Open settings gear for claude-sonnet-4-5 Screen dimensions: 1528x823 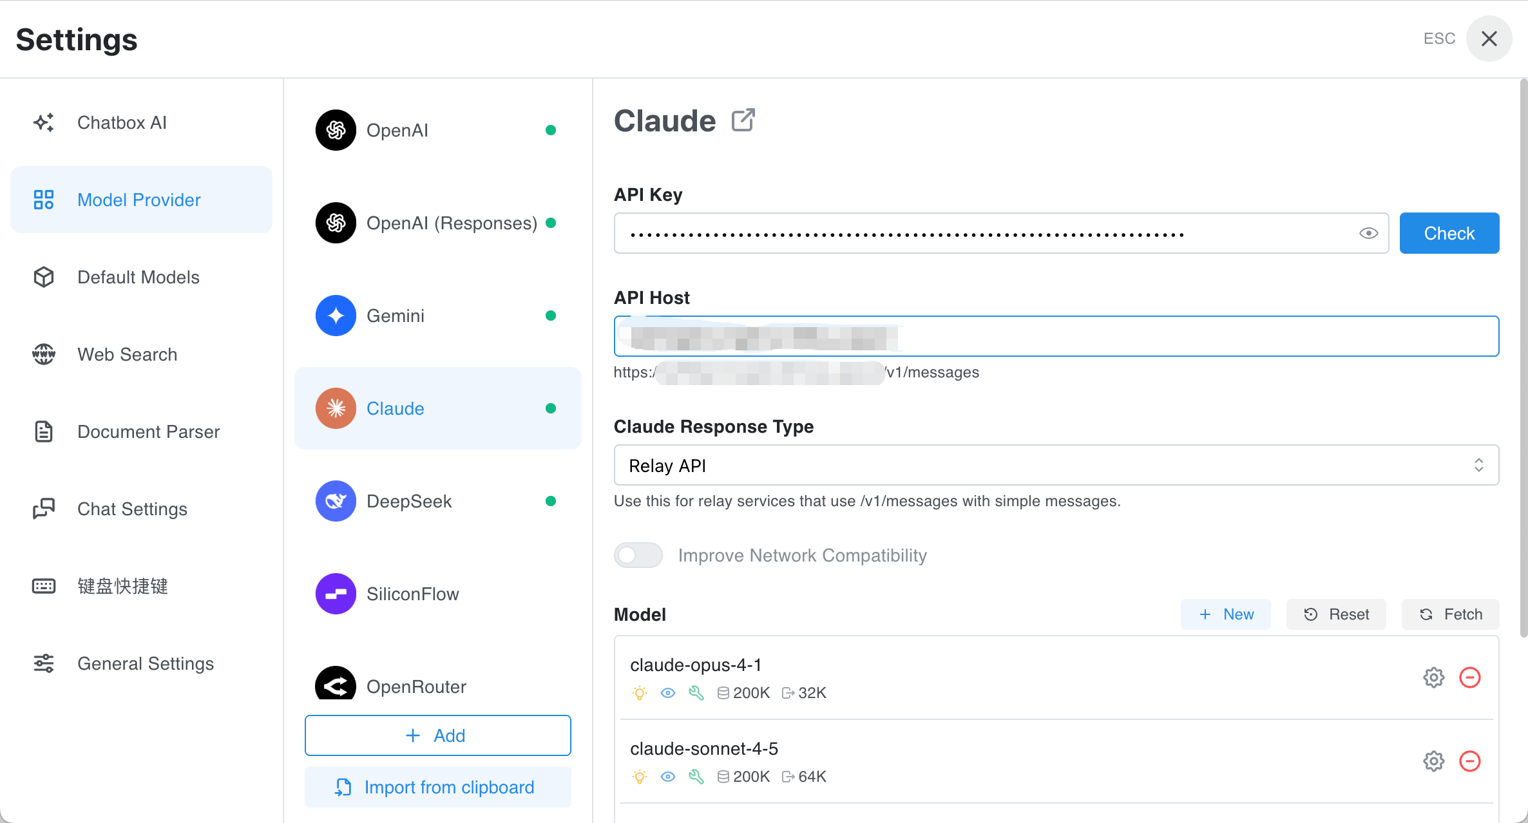[1433, 761]
